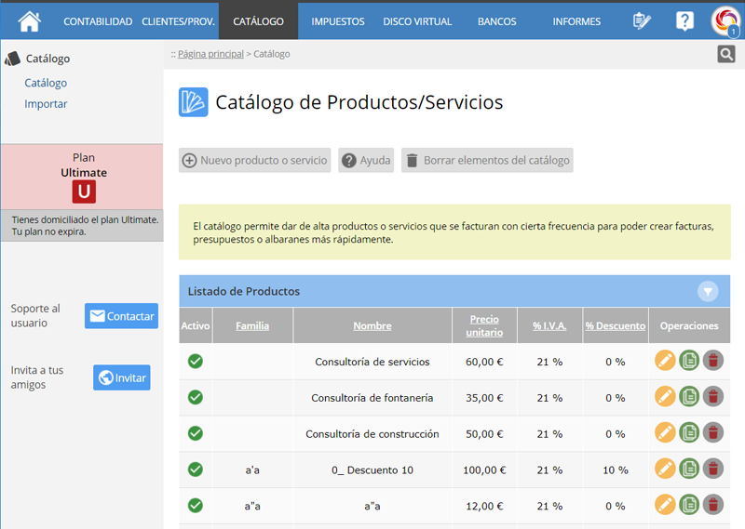Open Importar link in sidebar
Viewport: 745px width, 529px height.
pyautogui.click(x=46, y=104)
